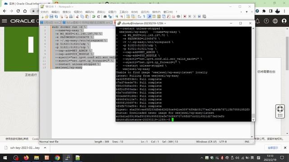
Task: Click the File Explorer taskbar icon
Action: 37,158
